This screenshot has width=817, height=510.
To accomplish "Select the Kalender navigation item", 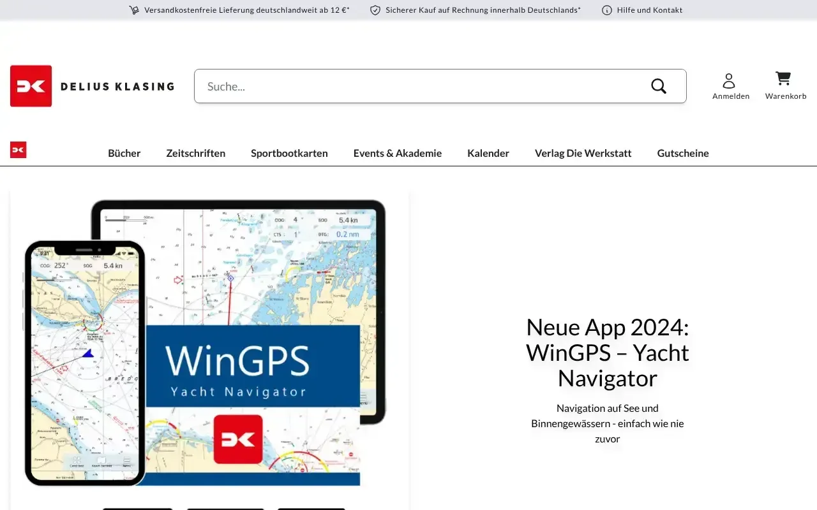I will [488, 153].
